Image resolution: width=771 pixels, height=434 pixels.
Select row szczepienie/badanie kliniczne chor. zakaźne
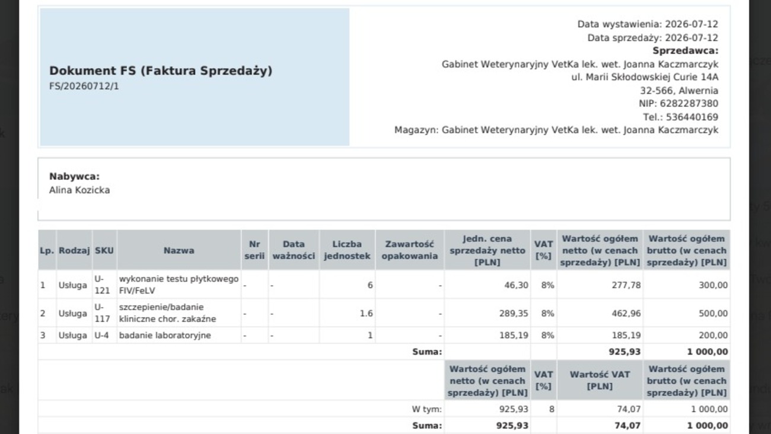coord(384,313)
